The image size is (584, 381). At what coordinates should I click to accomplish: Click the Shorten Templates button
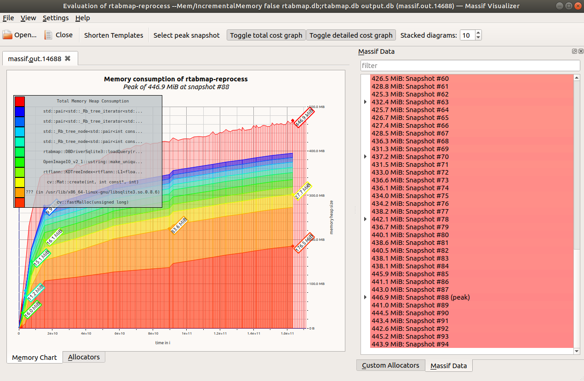click(x=113, y=35)
